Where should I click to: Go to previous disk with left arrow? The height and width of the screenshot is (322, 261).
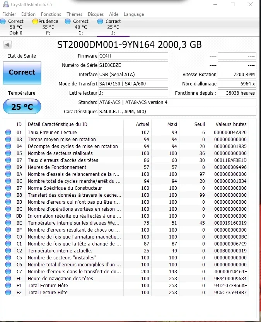(7, 44)
